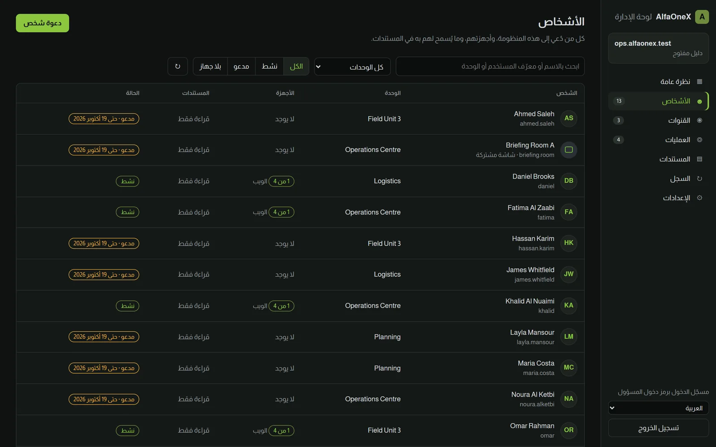Click the DB avatar for Daniel Brooks
This screenshot has height=447, width=716.
point(569,181)
